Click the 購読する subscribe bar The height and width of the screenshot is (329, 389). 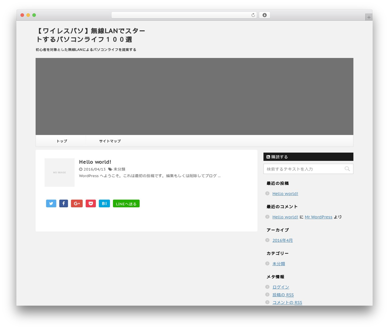(x=308, y=157)
